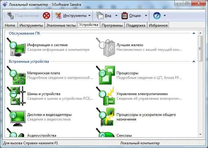Switch to the Программы tab
The width and height of the screenshot is (208, 148).
112,25
